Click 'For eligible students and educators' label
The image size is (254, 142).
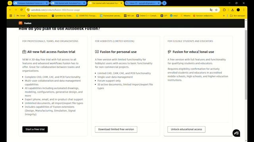coord(190,41)
